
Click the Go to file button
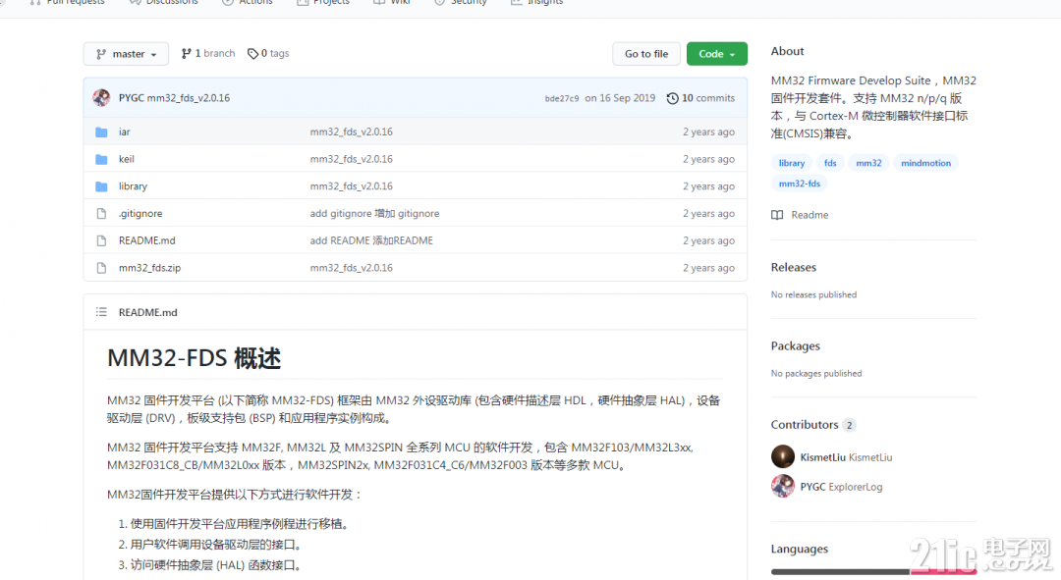(x=646, y=54)
